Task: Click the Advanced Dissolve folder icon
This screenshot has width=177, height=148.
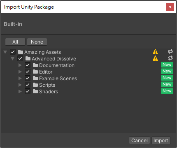Action: [x=28, y=58]
